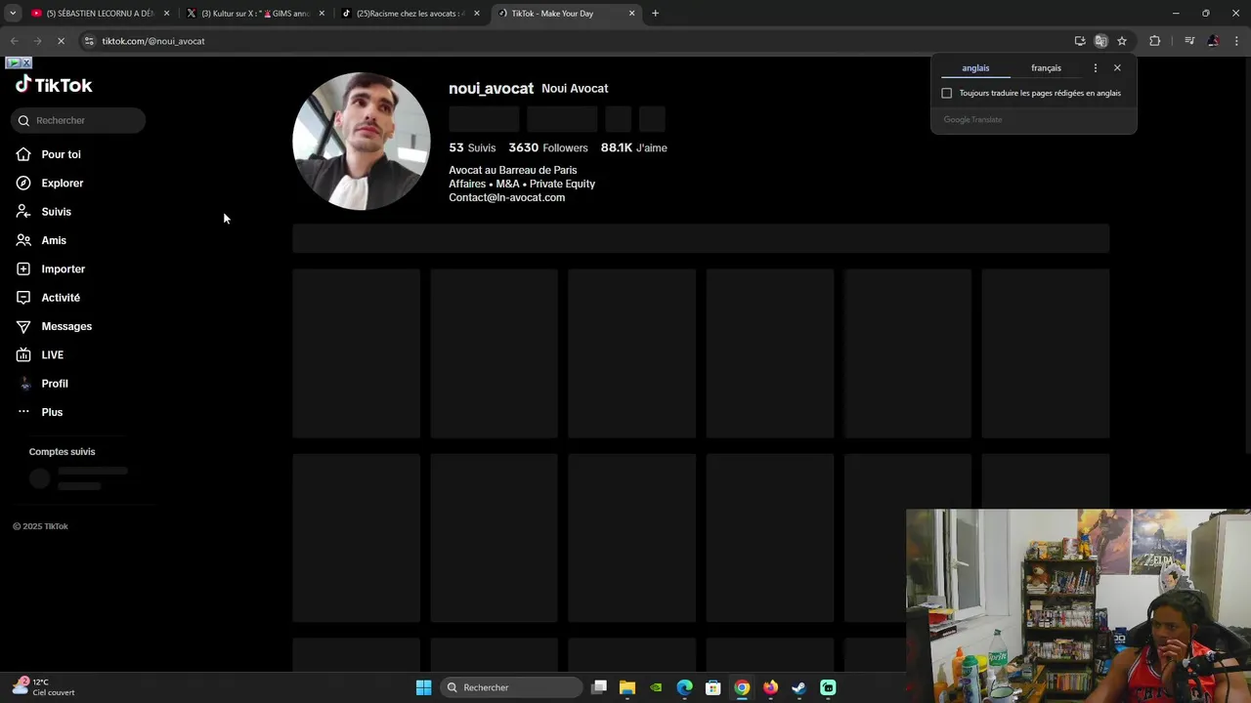Click the Translate icon in address bar
The height and width of the screenshot is (703, 1251).
click(1100, 41)
